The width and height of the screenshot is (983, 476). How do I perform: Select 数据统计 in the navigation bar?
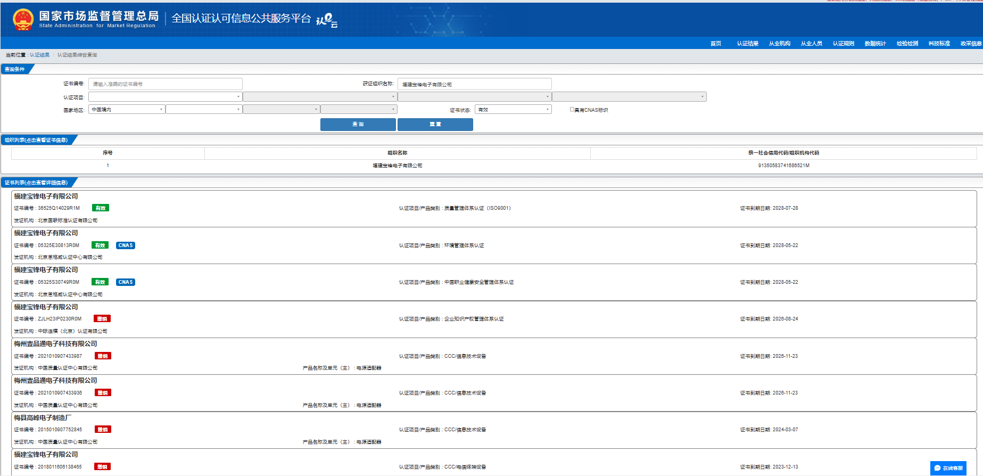click(875, 44)
